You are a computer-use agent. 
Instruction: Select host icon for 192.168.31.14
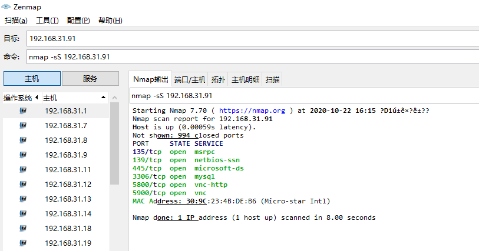tap(23, 213)
